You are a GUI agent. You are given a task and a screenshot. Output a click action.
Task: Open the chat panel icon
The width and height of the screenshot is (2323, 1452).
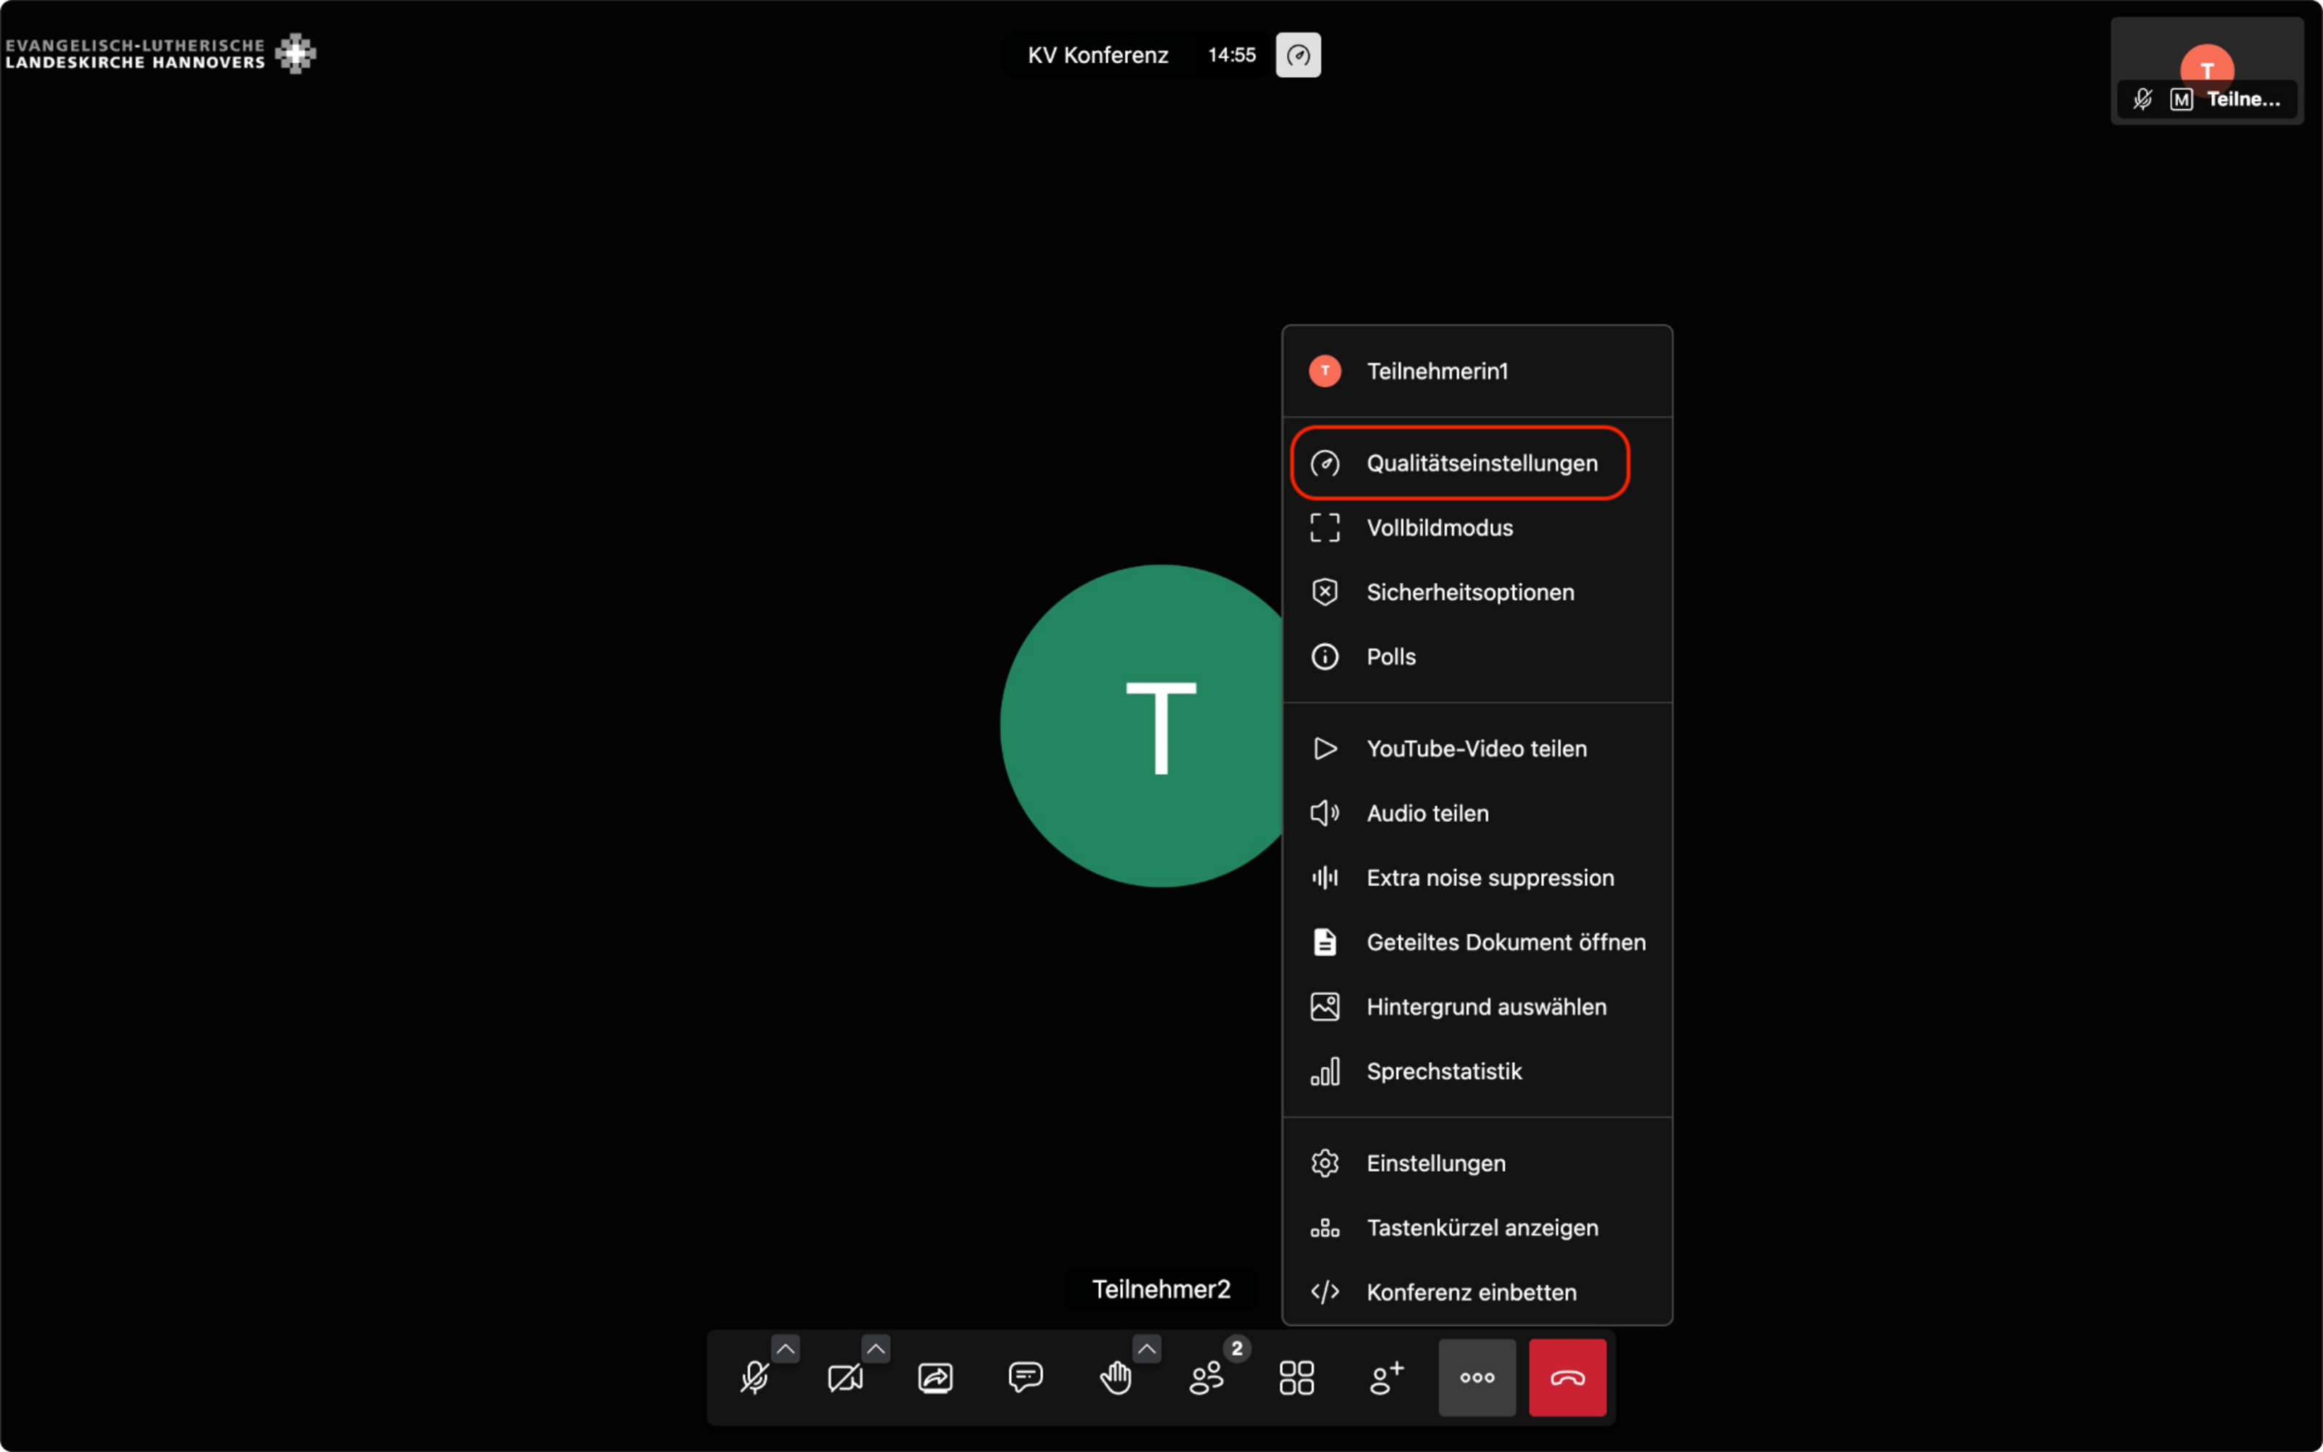coord(1025,1377)
